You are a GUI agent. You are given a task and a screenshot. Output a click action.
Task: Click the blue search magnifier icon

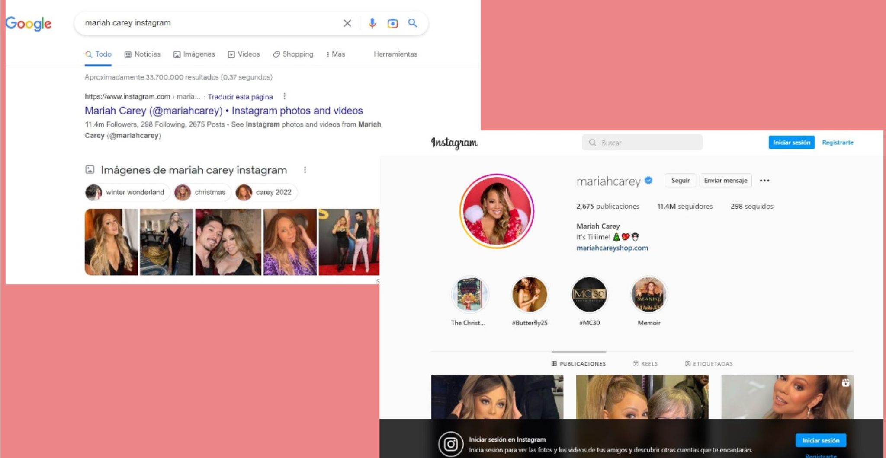click(x=413, y=23)
